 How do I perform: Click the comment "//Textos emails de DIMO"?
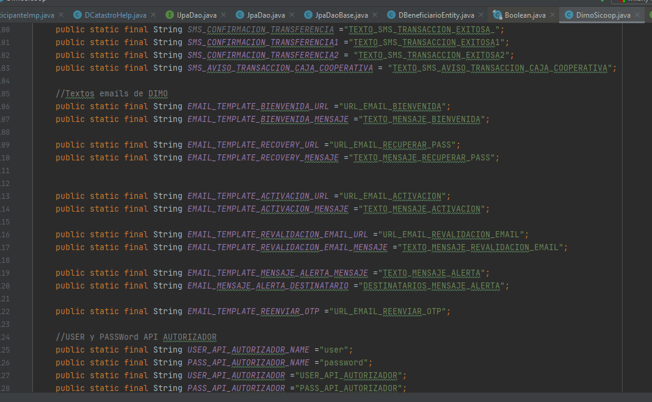(x=111, y=93)
